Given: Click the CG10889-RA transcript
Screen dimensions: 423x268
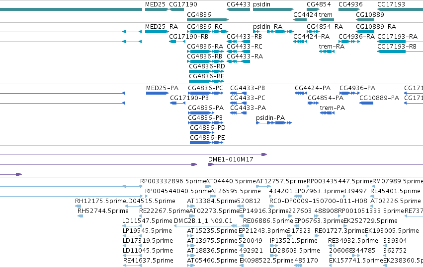Looking at the screenshot, I should (365, 32).
